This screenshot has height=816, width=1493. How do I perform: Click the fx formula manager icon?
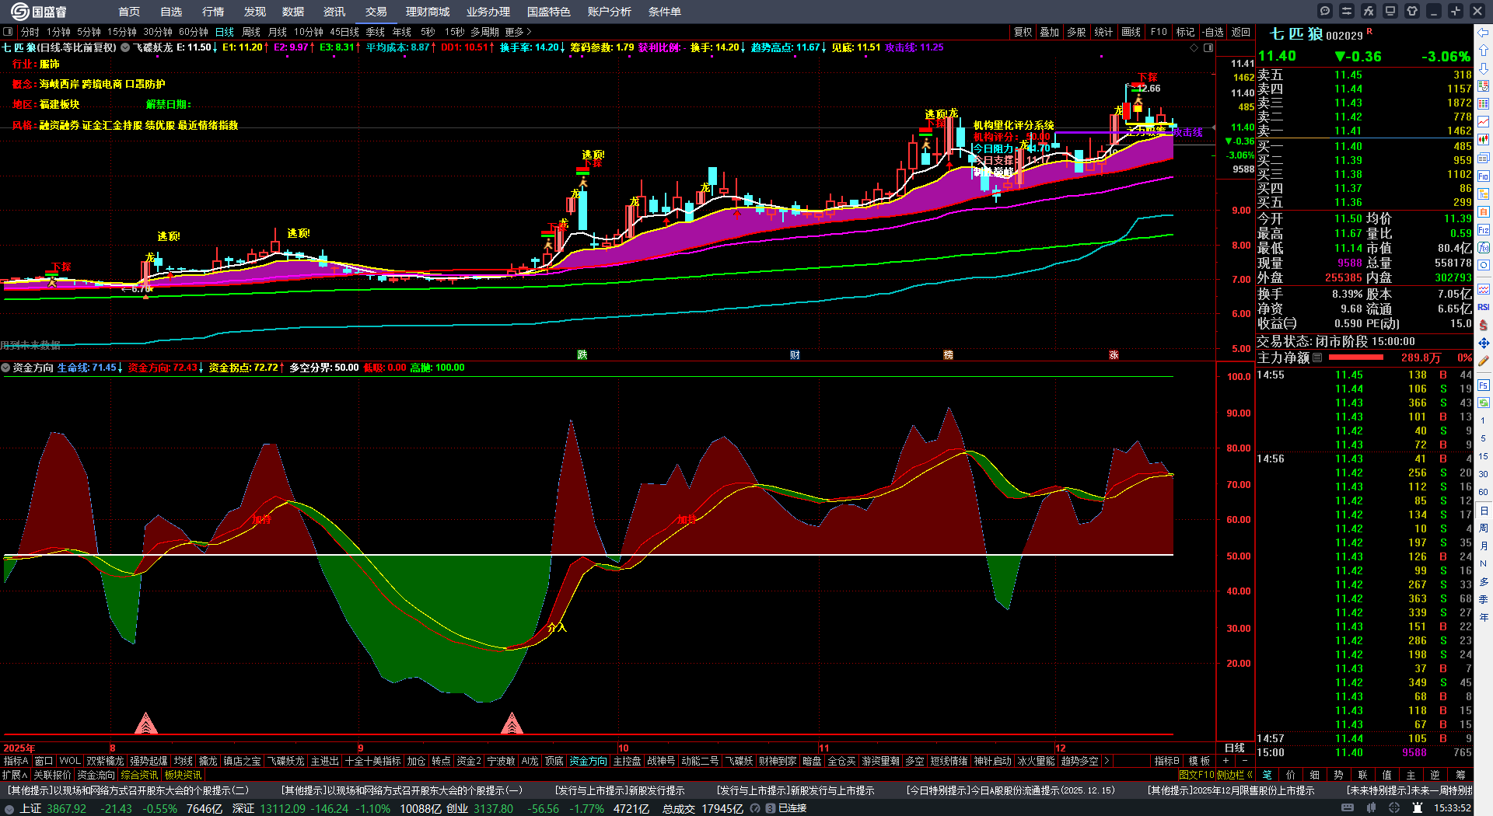click(1369, 11)
